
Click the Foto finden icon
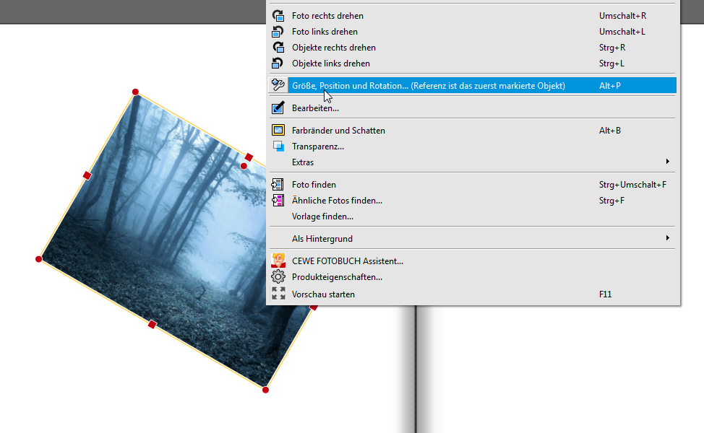pos(278,184)
